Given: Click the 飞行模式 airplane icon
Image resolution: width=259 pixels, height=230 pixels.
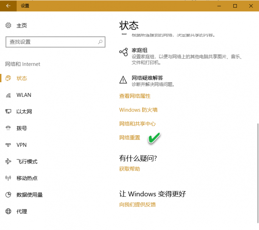Looking at the screenshot, I should [x=8, y=161].
